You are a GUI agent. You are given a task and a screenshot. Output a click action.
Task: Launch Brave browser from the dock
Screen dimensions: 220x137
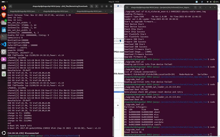pyautogui.click(x=4, y=15)
